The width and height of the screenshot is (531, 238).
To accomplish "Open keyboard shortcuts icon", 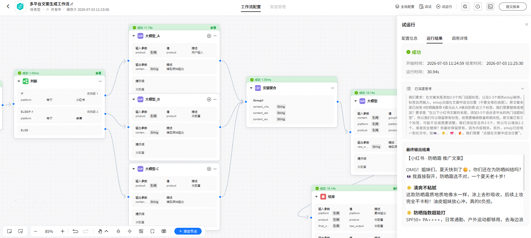I will point(164,231).
